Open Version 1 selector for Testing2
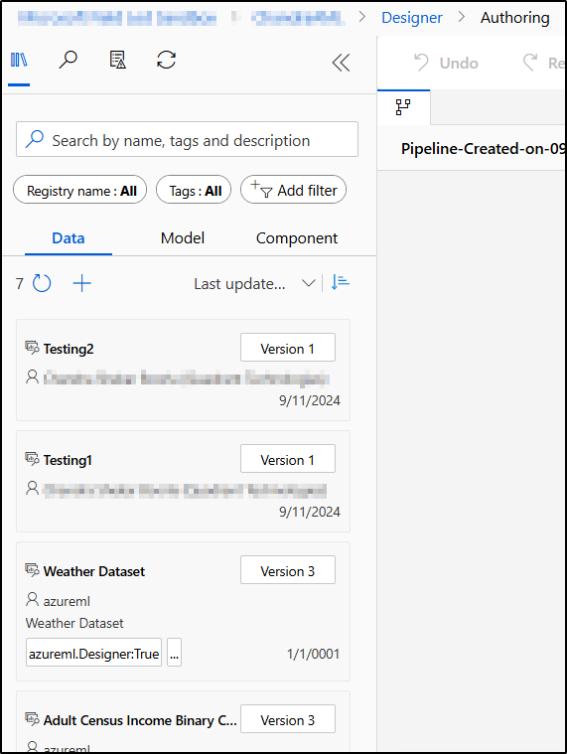 (288, 348)
